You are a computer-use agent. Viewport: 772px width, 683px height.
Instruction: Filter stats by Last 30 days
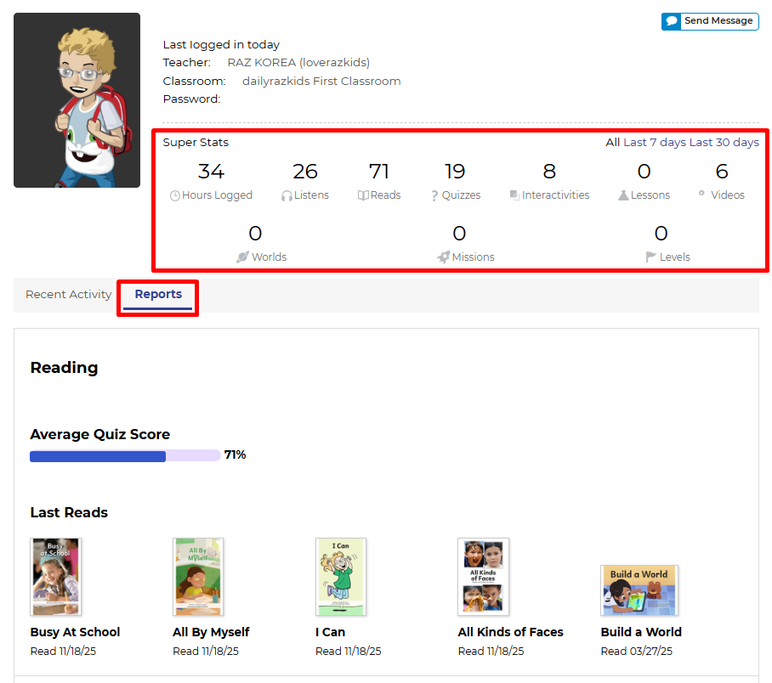pyautogui.click(x=724, y=143)
